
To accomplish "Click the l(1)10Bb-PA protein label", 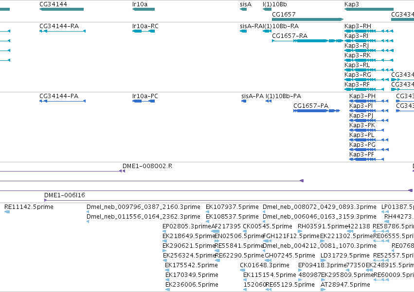I will 283,96.
